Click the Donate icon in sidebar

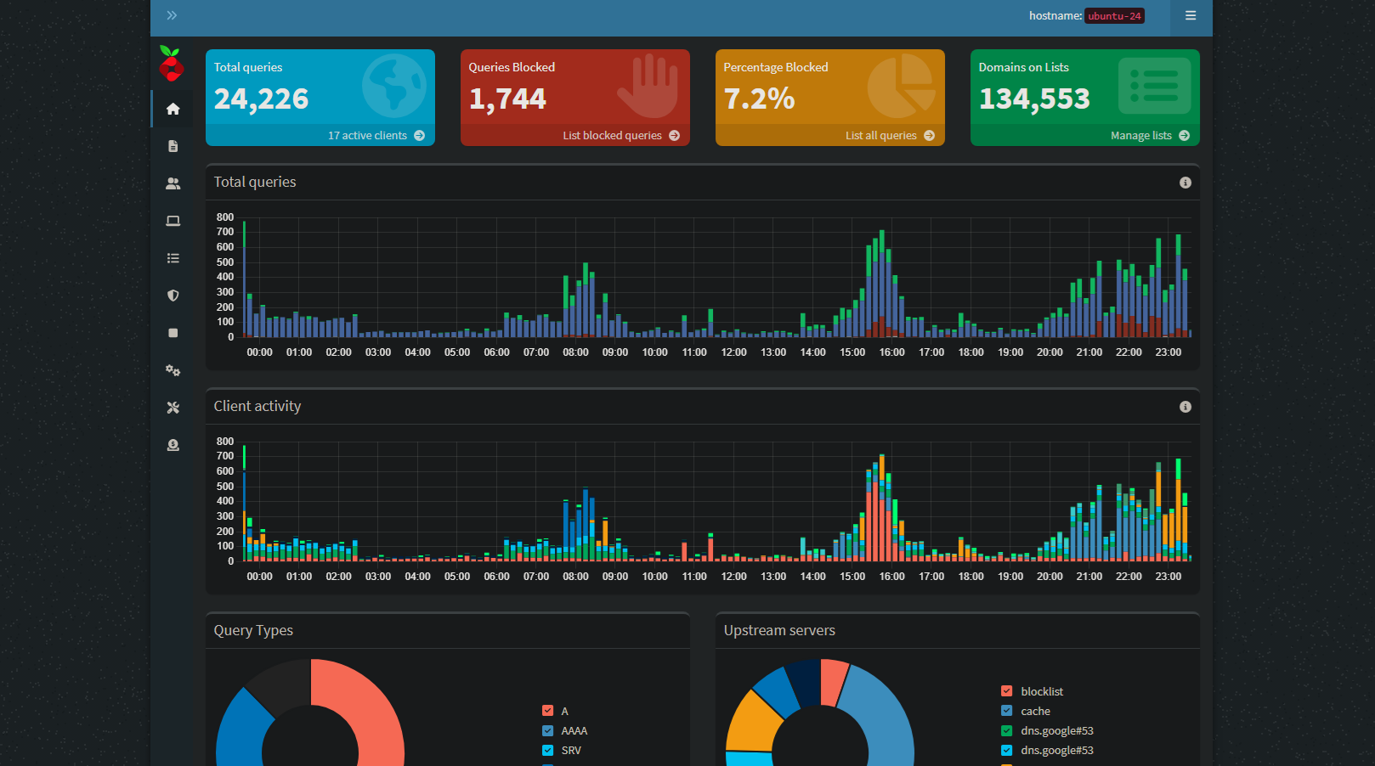coord(173,445)
